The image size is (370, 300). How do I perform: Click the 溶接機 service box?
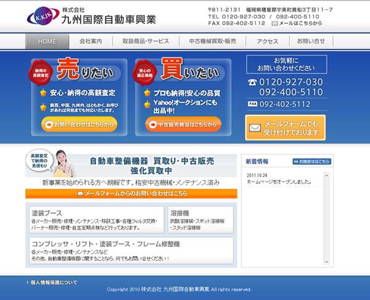[x=200, y=220]
